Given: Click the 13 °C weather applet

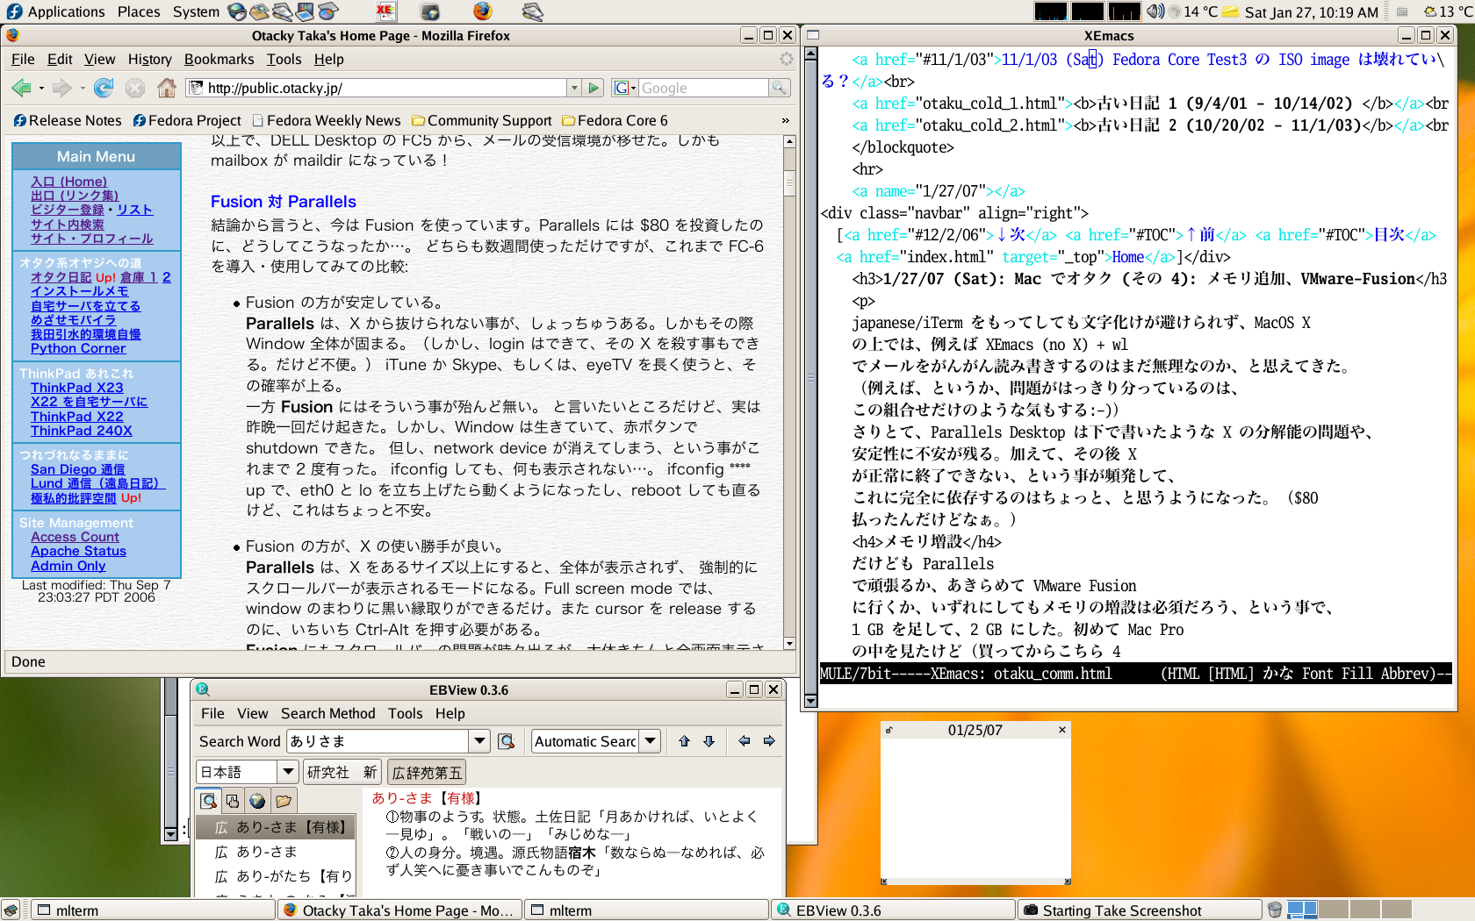Looking at the screenshot, I should (x=1448, y=11).
